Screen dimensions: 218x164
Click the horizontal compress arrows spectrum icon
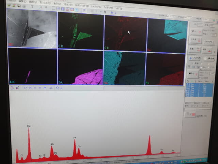click(x=30, y=88)
